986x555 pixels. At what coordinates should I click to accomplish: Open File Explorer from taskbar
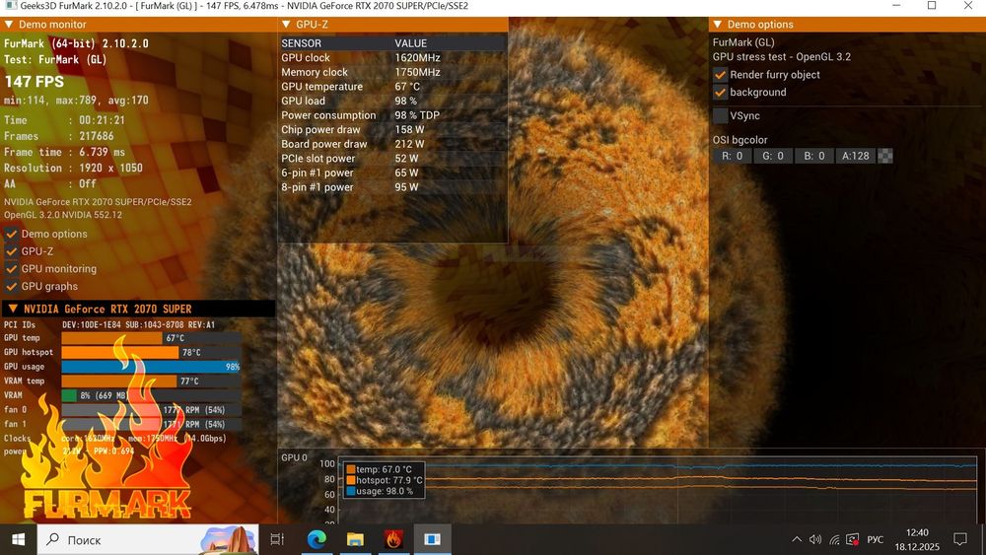pos(355,539)
